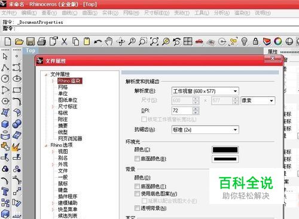Click the Print icon in the toolbar

[42, 42]
